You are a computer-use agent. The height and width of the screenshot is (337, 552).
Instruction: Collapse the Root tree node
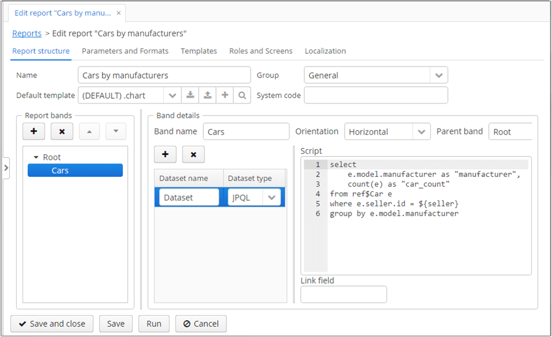pyautogui.click(x=36, y=157)
